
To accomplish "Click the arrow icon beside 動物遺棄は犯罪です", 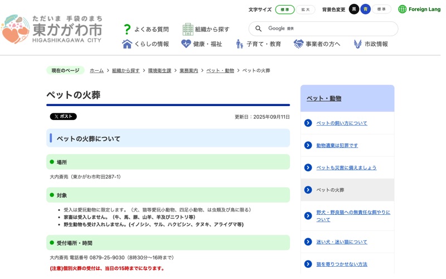I will (308, 145).
